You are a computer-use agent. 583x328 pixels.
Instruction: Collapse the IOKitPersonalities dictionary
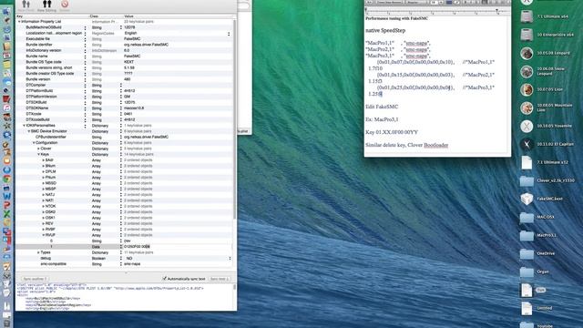[25, 126]
